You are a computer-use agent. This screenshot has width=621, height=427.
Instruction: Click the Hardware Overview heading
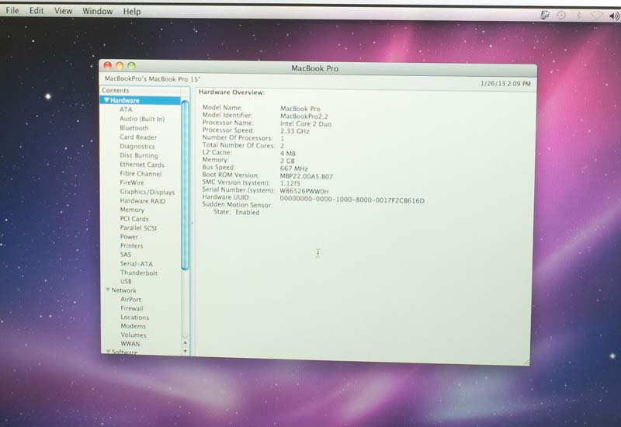tap(231, 92)
